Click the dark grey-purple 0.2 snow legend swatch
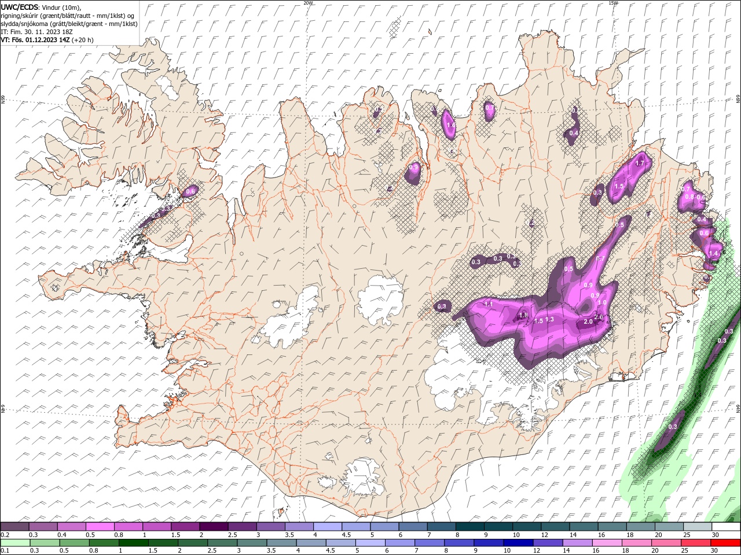 pyautogui.click(x=14, y=527)
